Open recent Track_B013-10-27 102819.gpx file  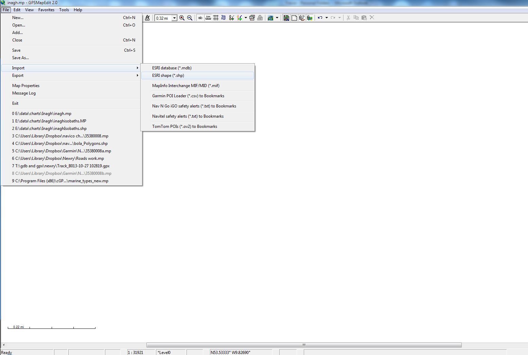pyautogui.click(x=71, y=166)
